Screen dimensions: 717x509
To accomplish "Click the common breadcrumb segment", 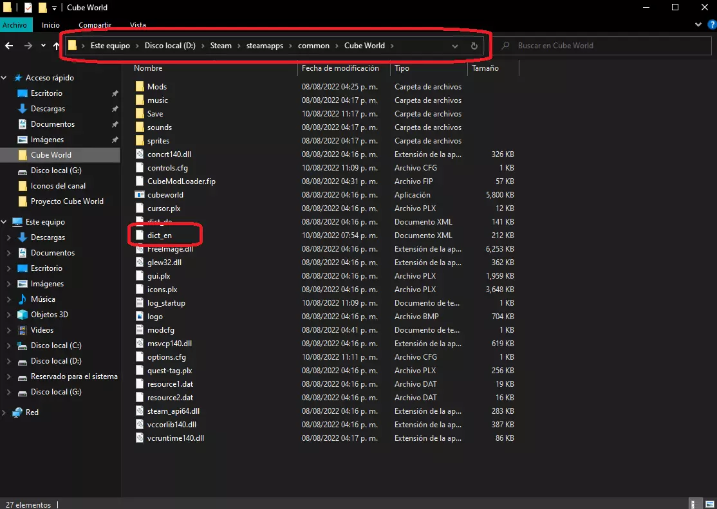I will pyautogui.click(x=313, y=46).
